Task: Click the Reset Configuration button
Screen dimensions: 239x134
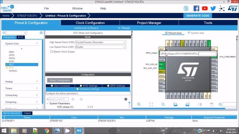Action: (x=60, y=80)
